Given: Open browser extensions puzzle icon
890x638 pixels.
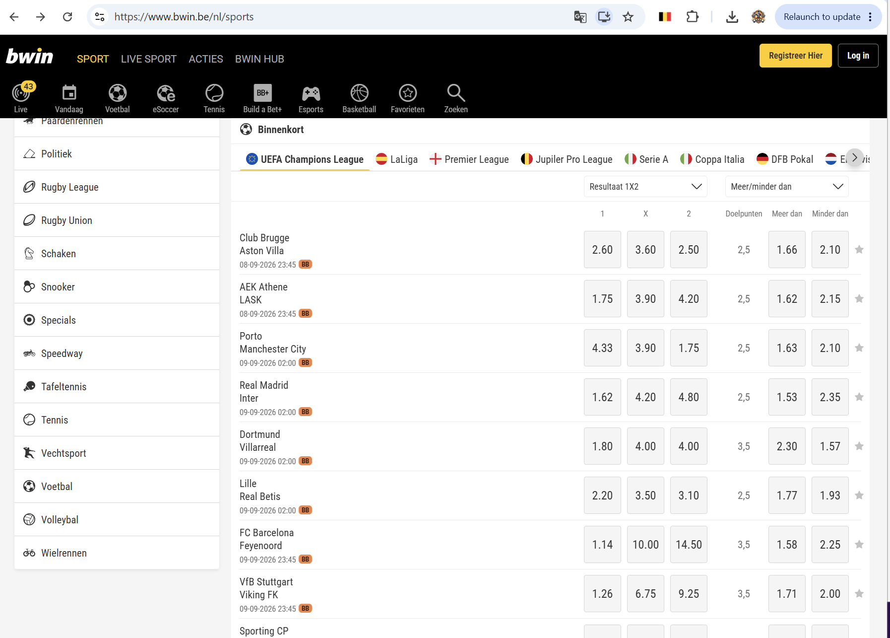Looking at the screenshot, I should pyautogui.click(x=692, y=17).
